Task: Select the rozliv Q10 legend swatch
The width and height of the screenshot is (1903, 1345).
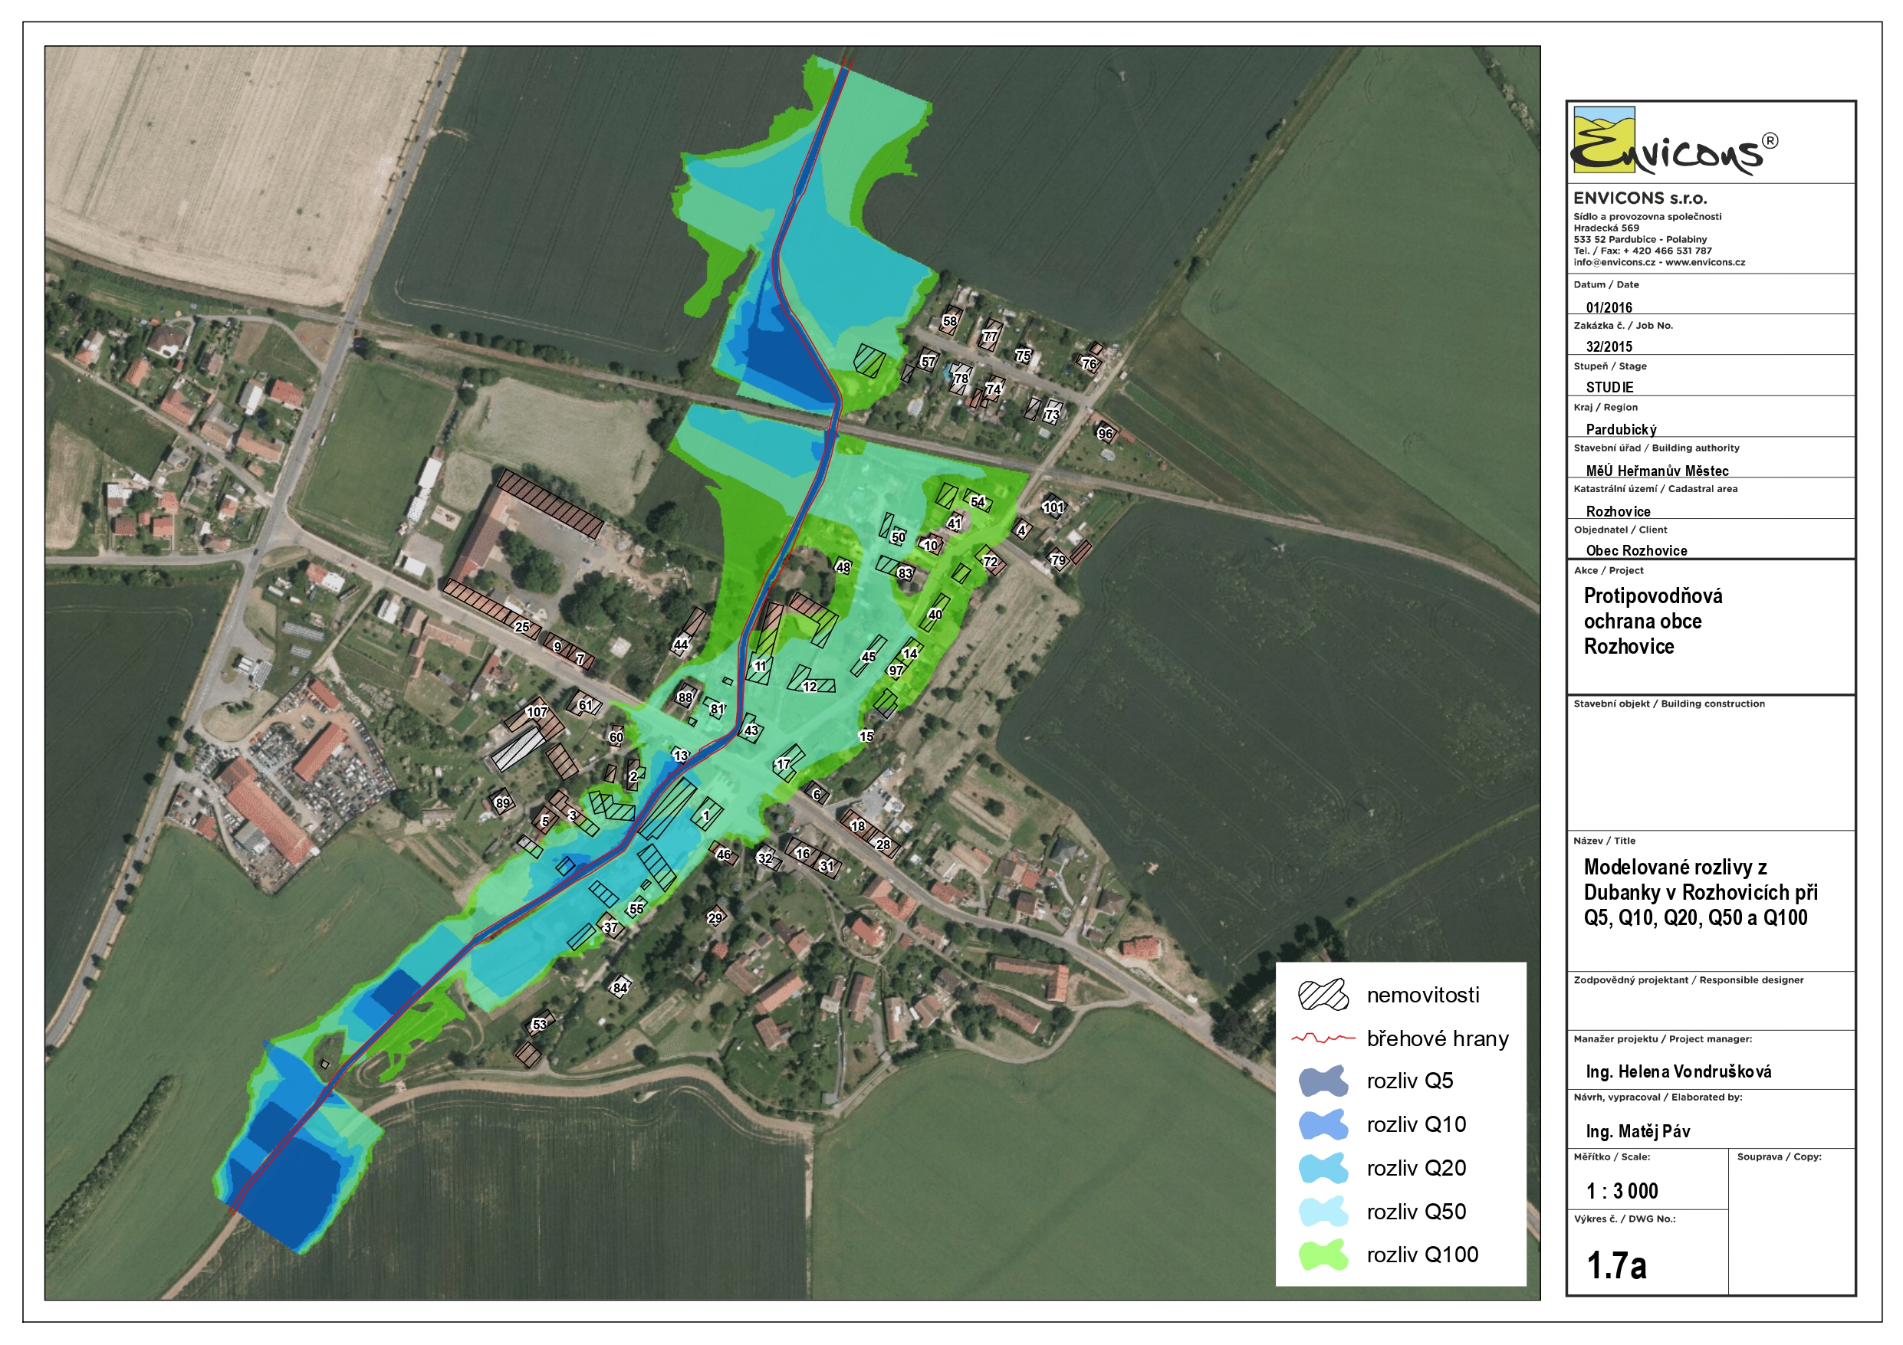Action: click(1323, 1124)
